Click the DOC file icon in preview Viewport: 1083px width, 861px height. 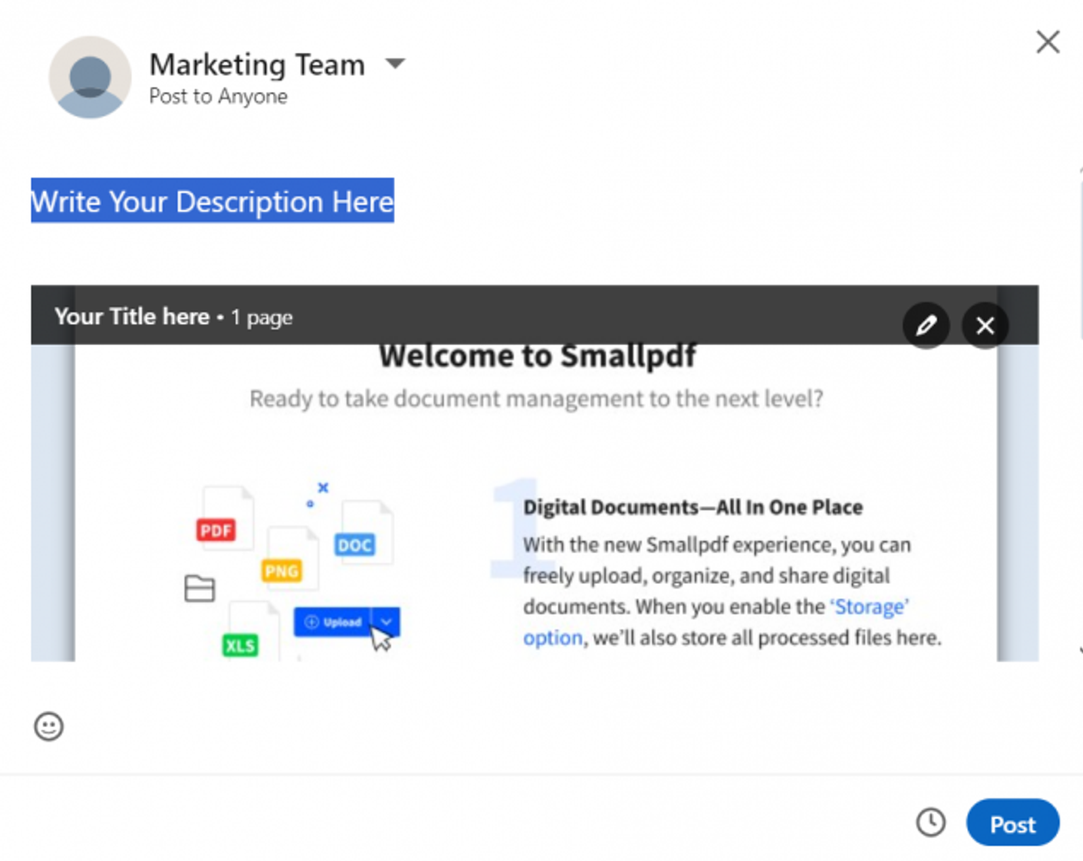[x=366, y=533]
